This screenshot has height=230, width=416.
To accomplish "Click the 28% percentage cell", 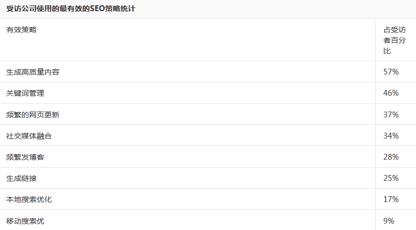I will tap(391, 157).
